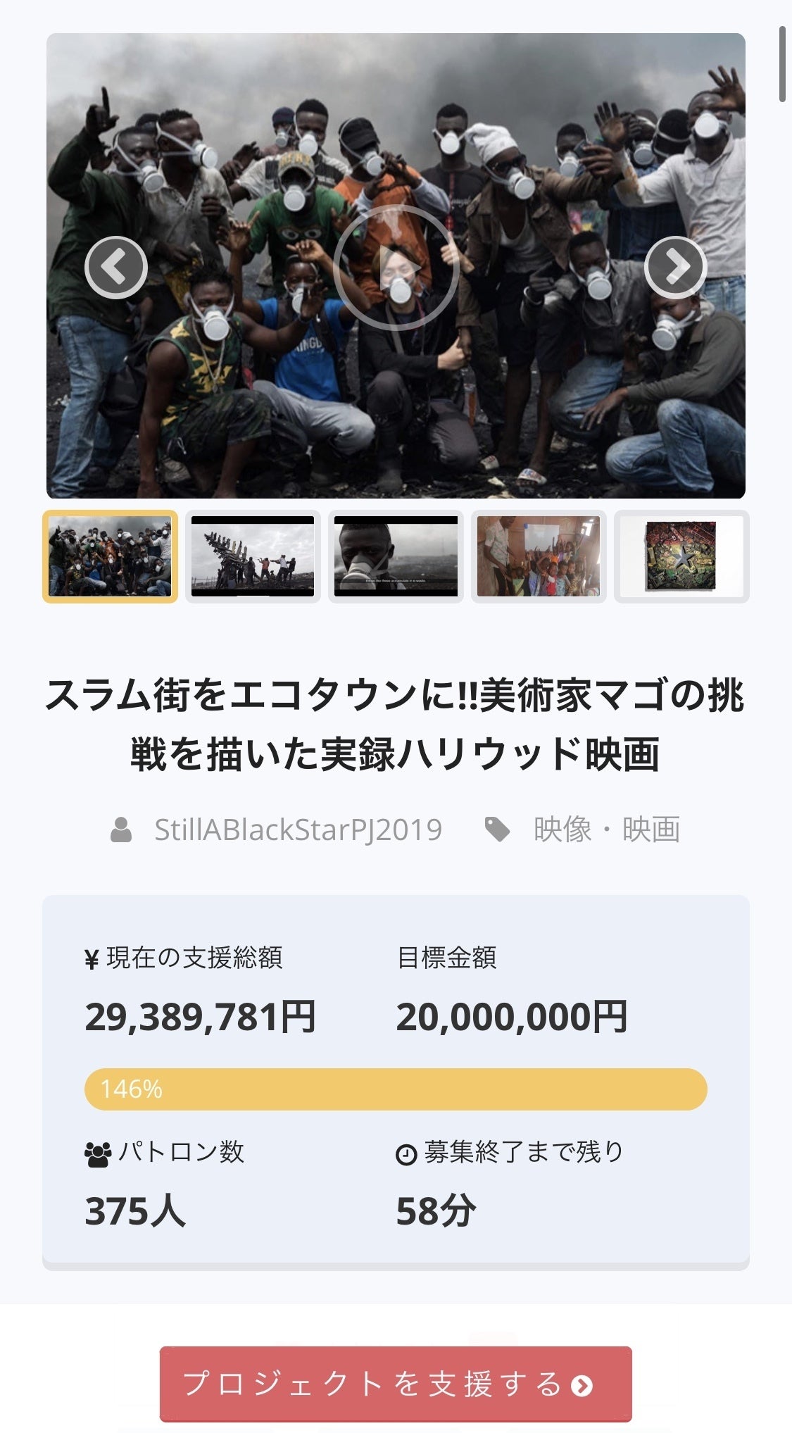Screen dimensions: 792x1433
Task: Click the user profile icon
Action: [x=121, y=830]
